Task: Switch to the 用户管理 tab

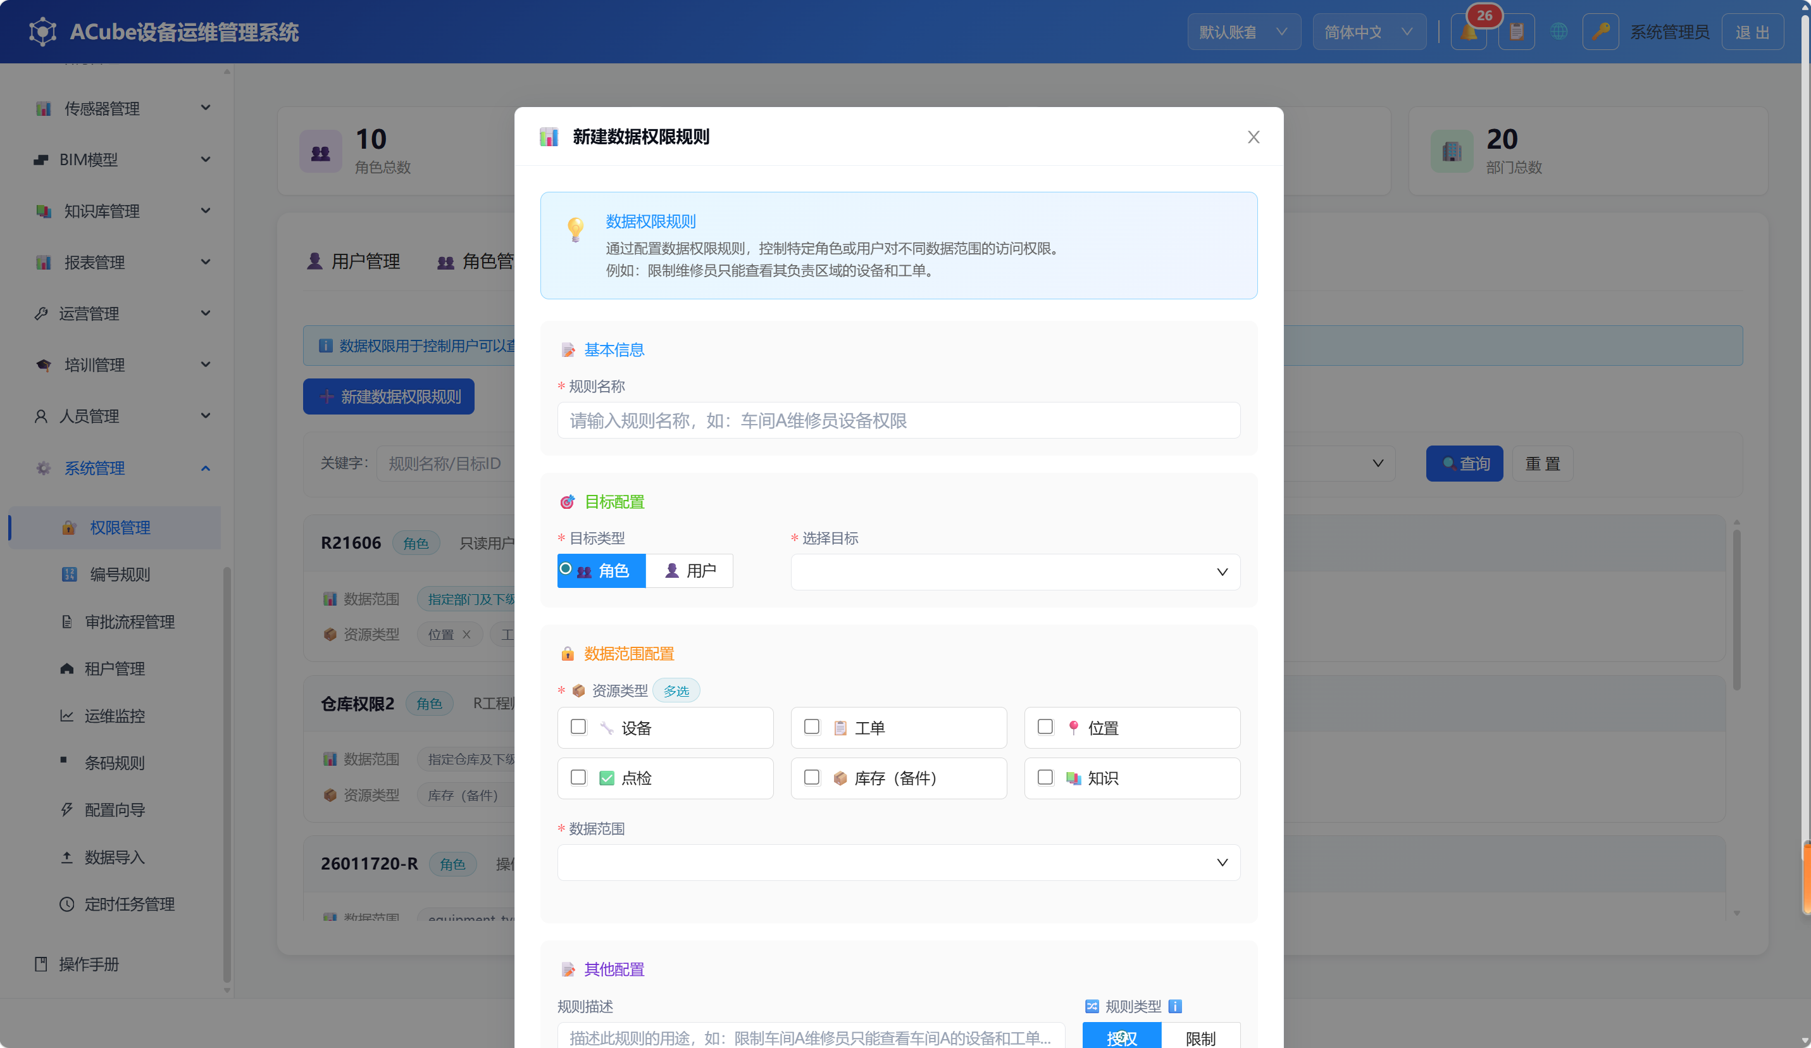Action: pos(354,261)
